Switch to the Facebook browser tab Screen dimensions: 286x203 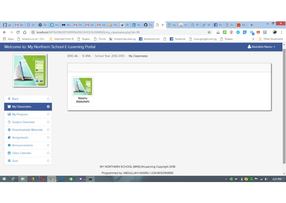tap(218, 25)
